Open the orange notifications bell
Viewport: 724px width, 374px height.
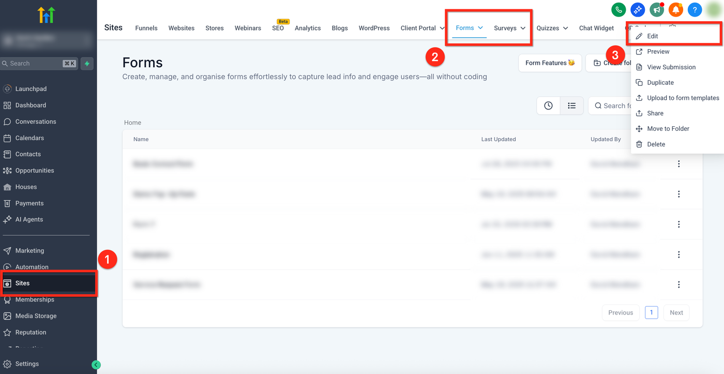(675, 9)
